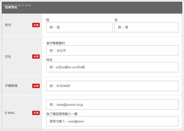184x131 pixels.
Task: Click the 省市縣鄉鎮村 label above the field
Action: tap(55, 43)
